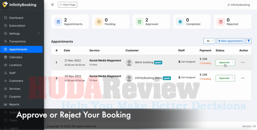Click the Settings gear icon
This screenshot has width=257, height=130.
click(6, 34)
